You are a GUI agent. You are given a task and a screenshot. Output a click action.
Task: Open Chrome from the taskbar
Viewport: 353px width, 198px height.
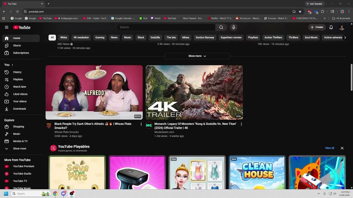pyautogui.click(x=55, y=194)
